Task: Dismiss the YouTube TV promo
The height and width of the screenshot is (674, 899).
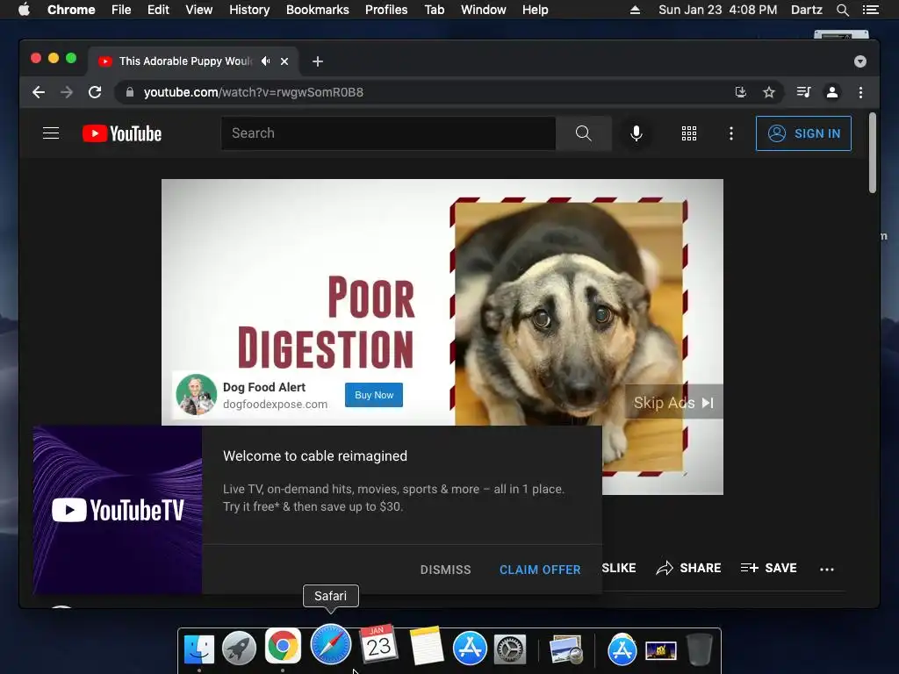Action: [445, 570]
